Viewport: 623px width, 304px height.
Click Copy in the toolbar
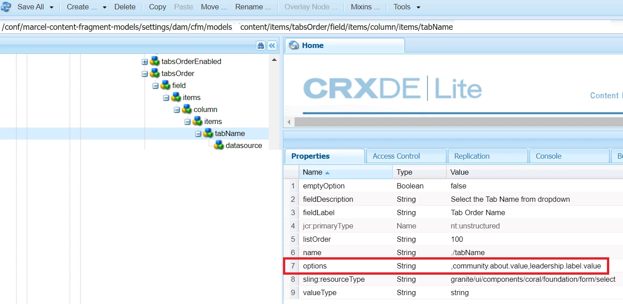point(157,7)
